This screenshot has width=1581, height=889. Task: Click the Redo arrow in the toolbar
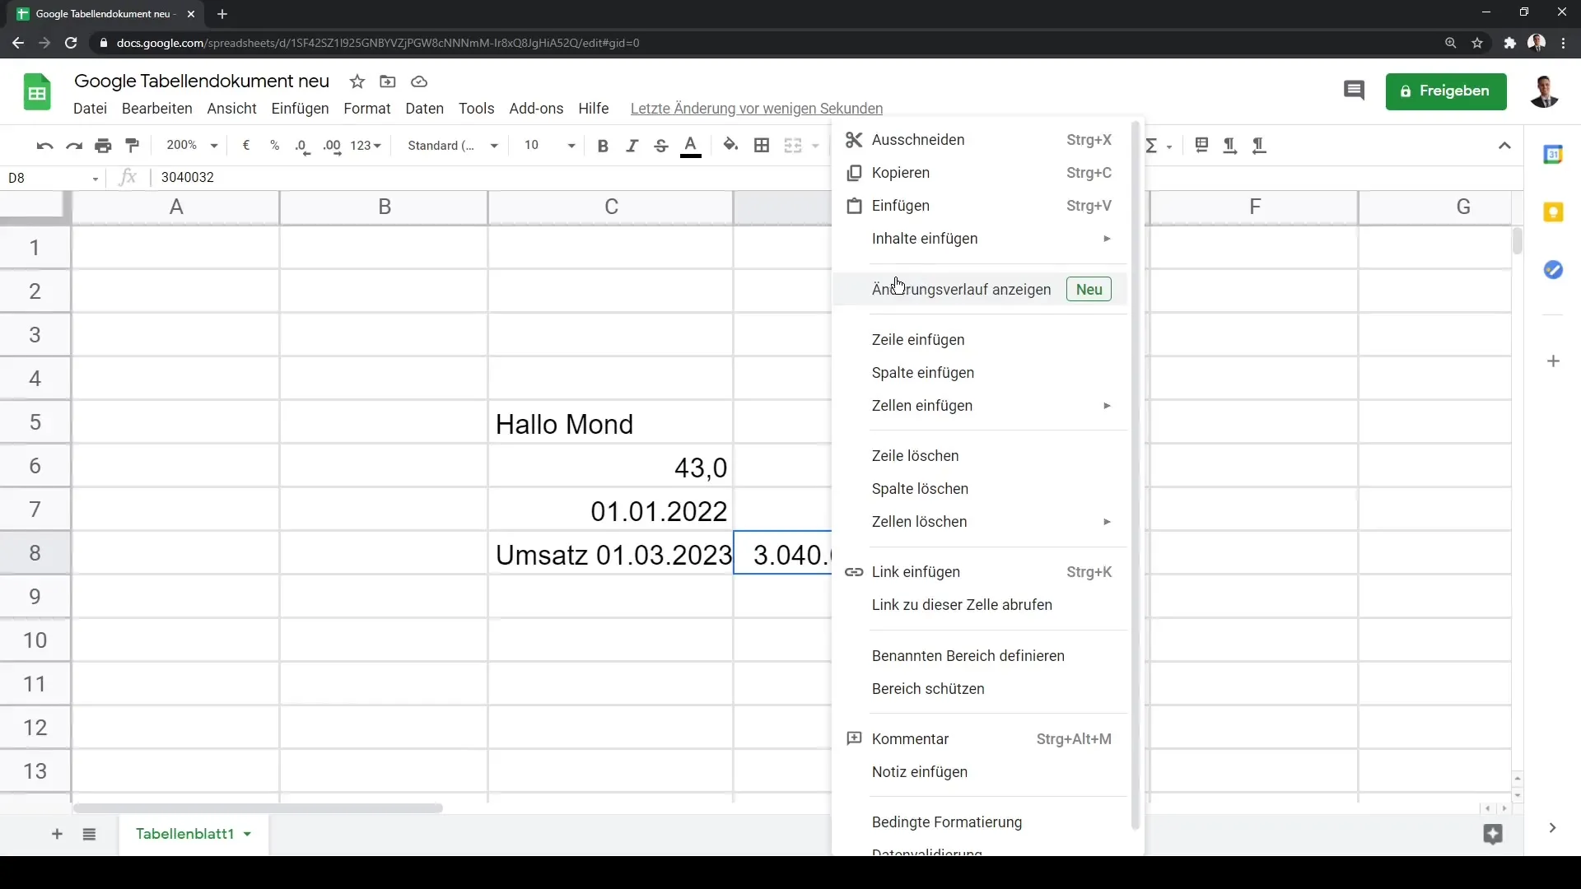tap(74, 146)
